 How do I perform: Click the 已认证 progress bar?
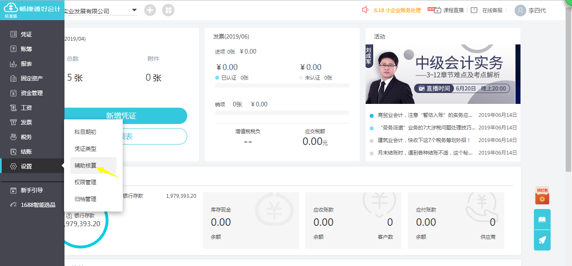click(282, 85)
